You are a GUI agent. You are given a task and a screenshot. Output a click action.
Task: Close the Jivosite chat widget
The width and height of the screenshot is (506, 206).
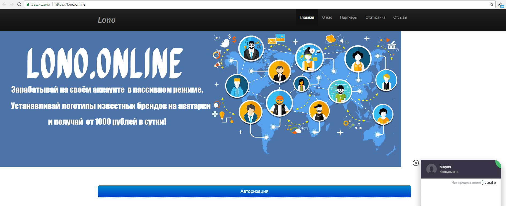(416, 163)
